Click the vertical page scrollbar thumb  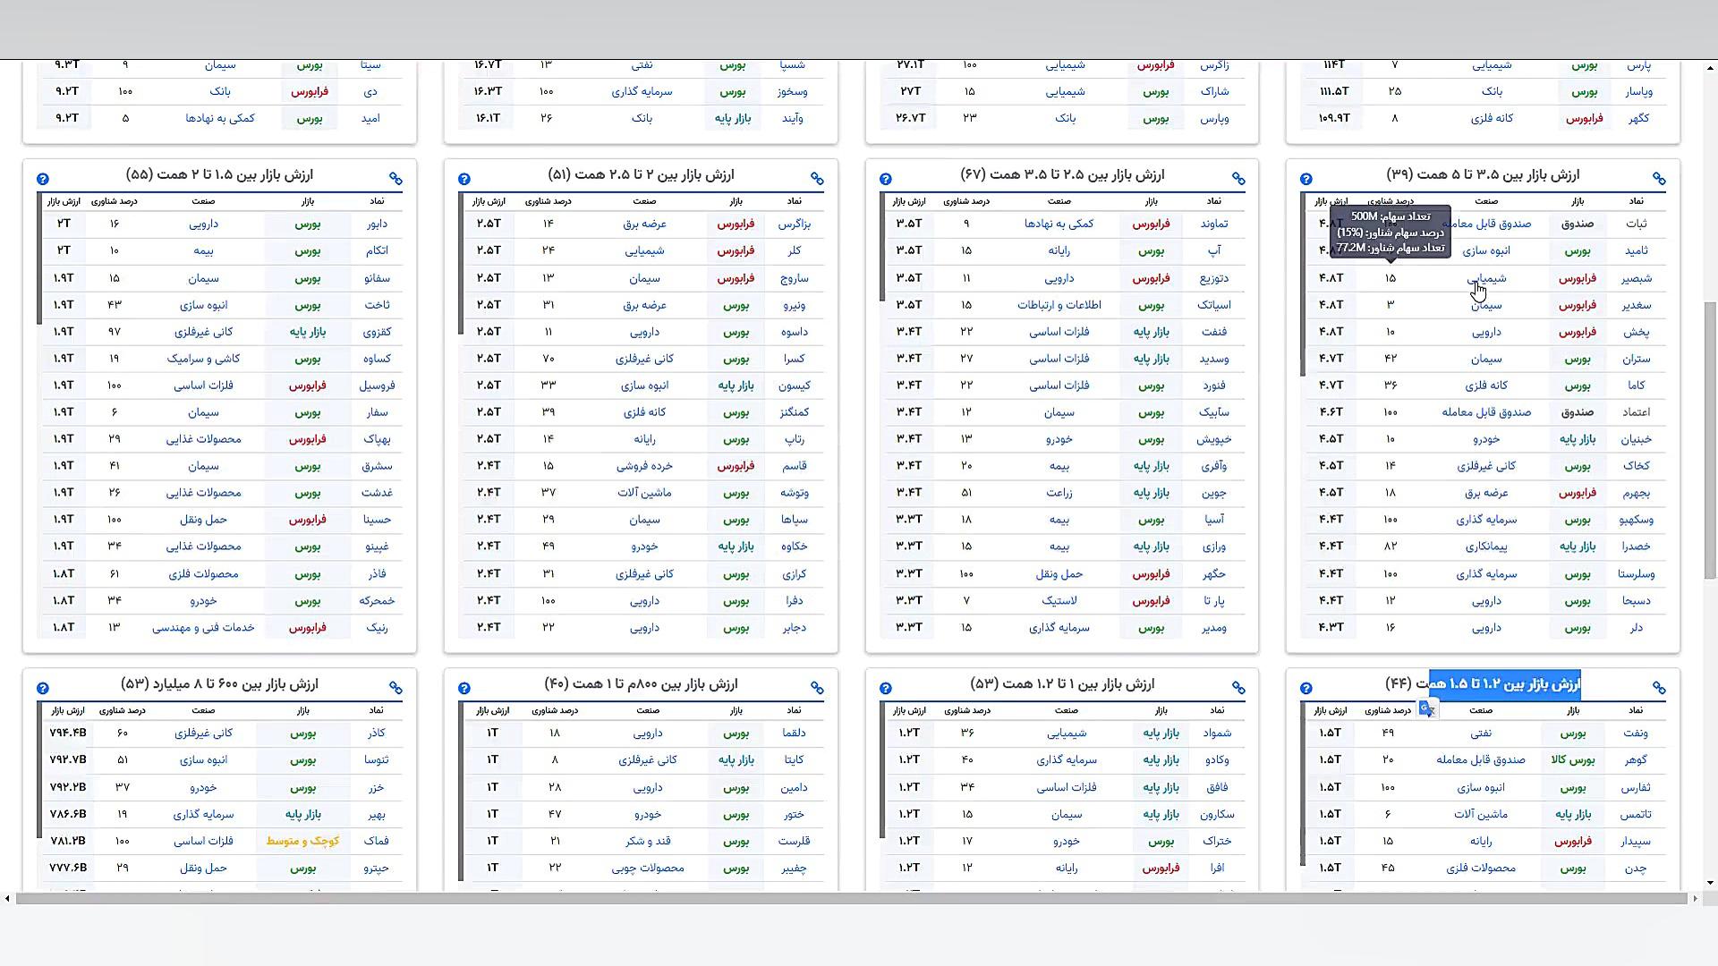pos(1710,440)
